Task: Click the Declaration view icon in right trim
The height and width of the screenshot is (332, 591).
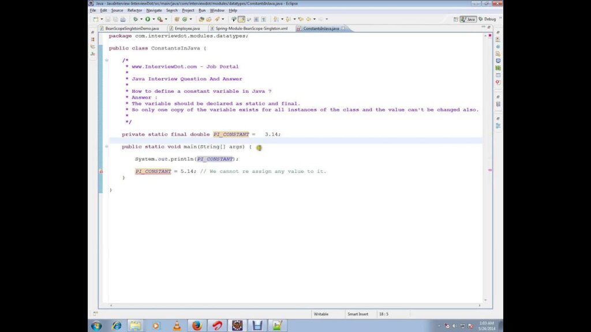Action: pyautogui.click(x=498, y=54)
